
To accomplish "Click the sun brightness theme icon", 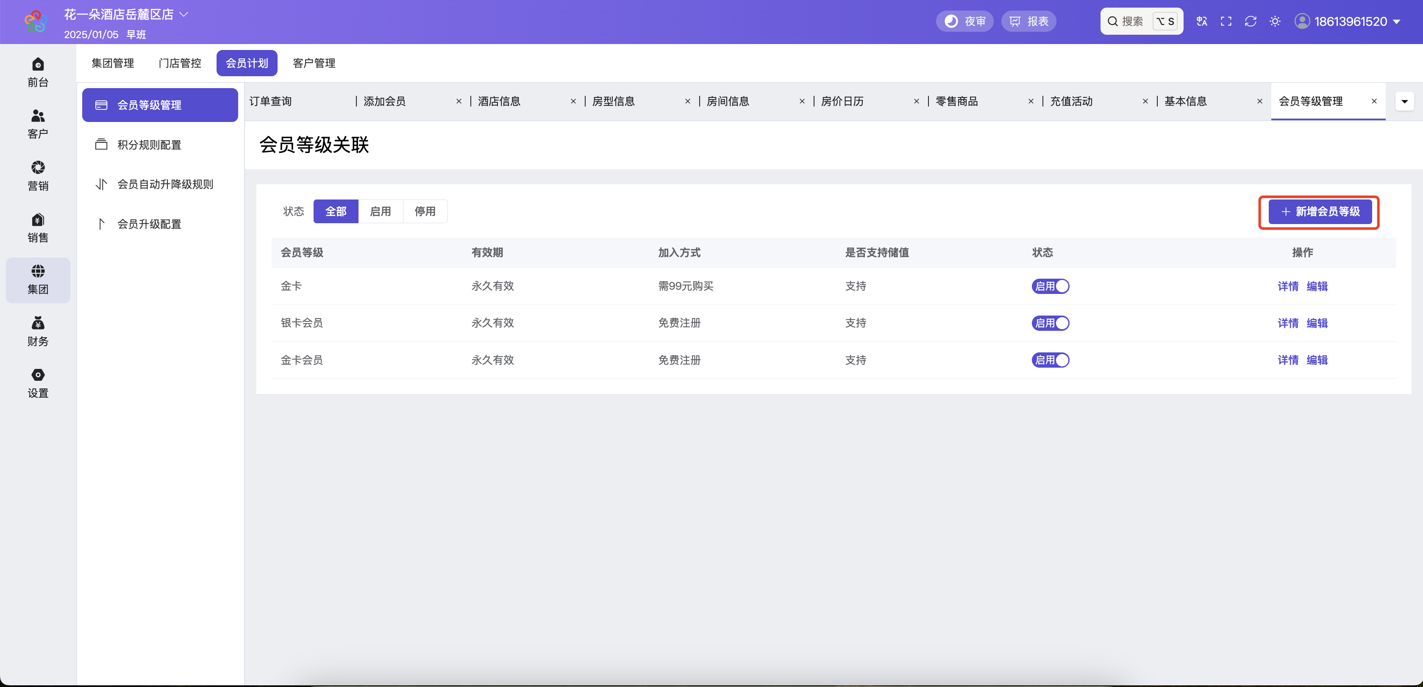I will pyautogui.click(x=1275, y=22).
